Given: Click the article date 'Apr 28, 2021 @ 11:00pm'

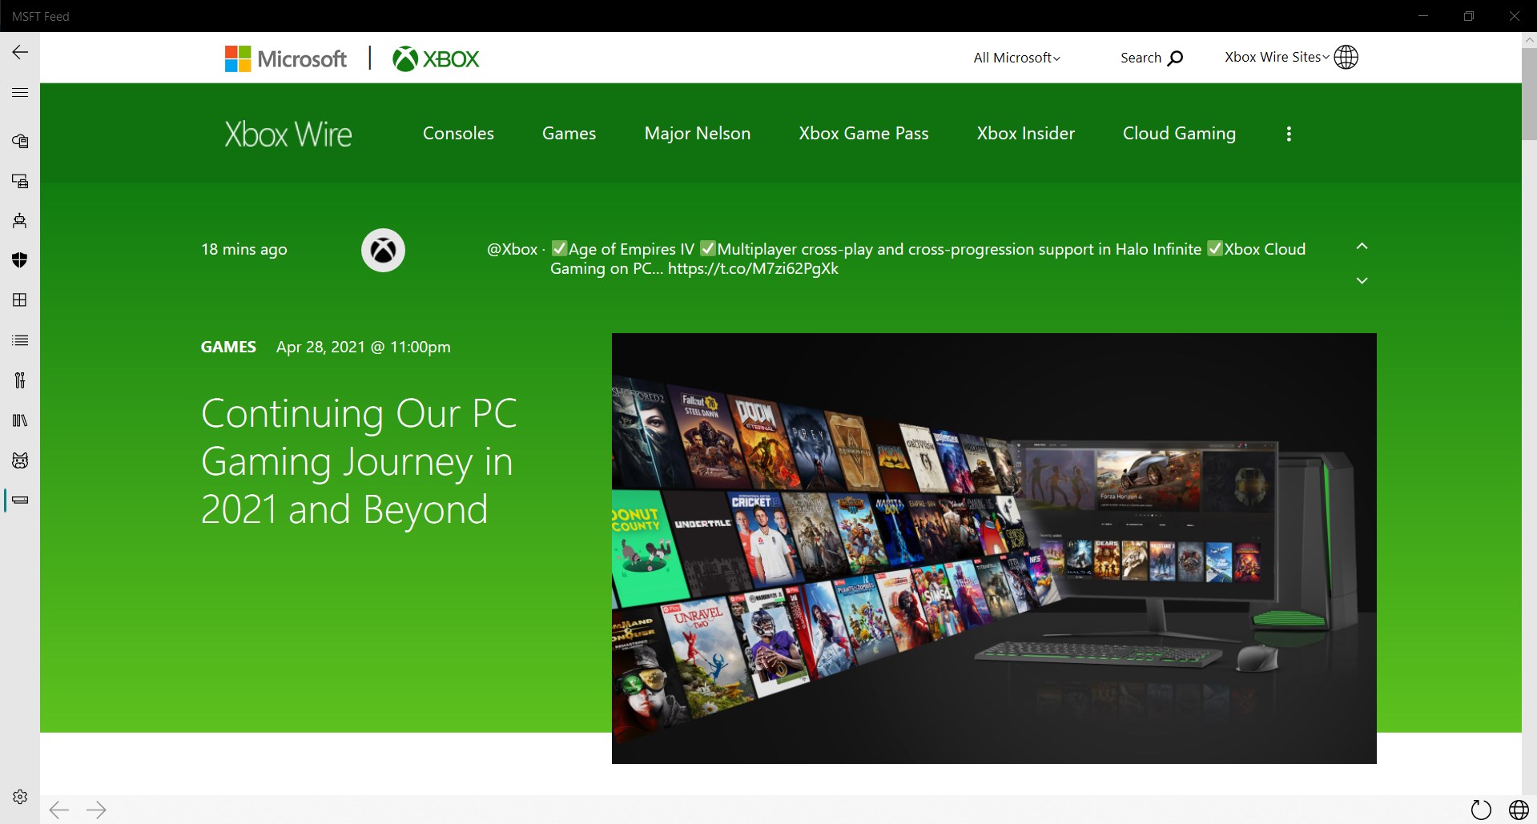Looking at the screenshot, I should pos(364,347).
